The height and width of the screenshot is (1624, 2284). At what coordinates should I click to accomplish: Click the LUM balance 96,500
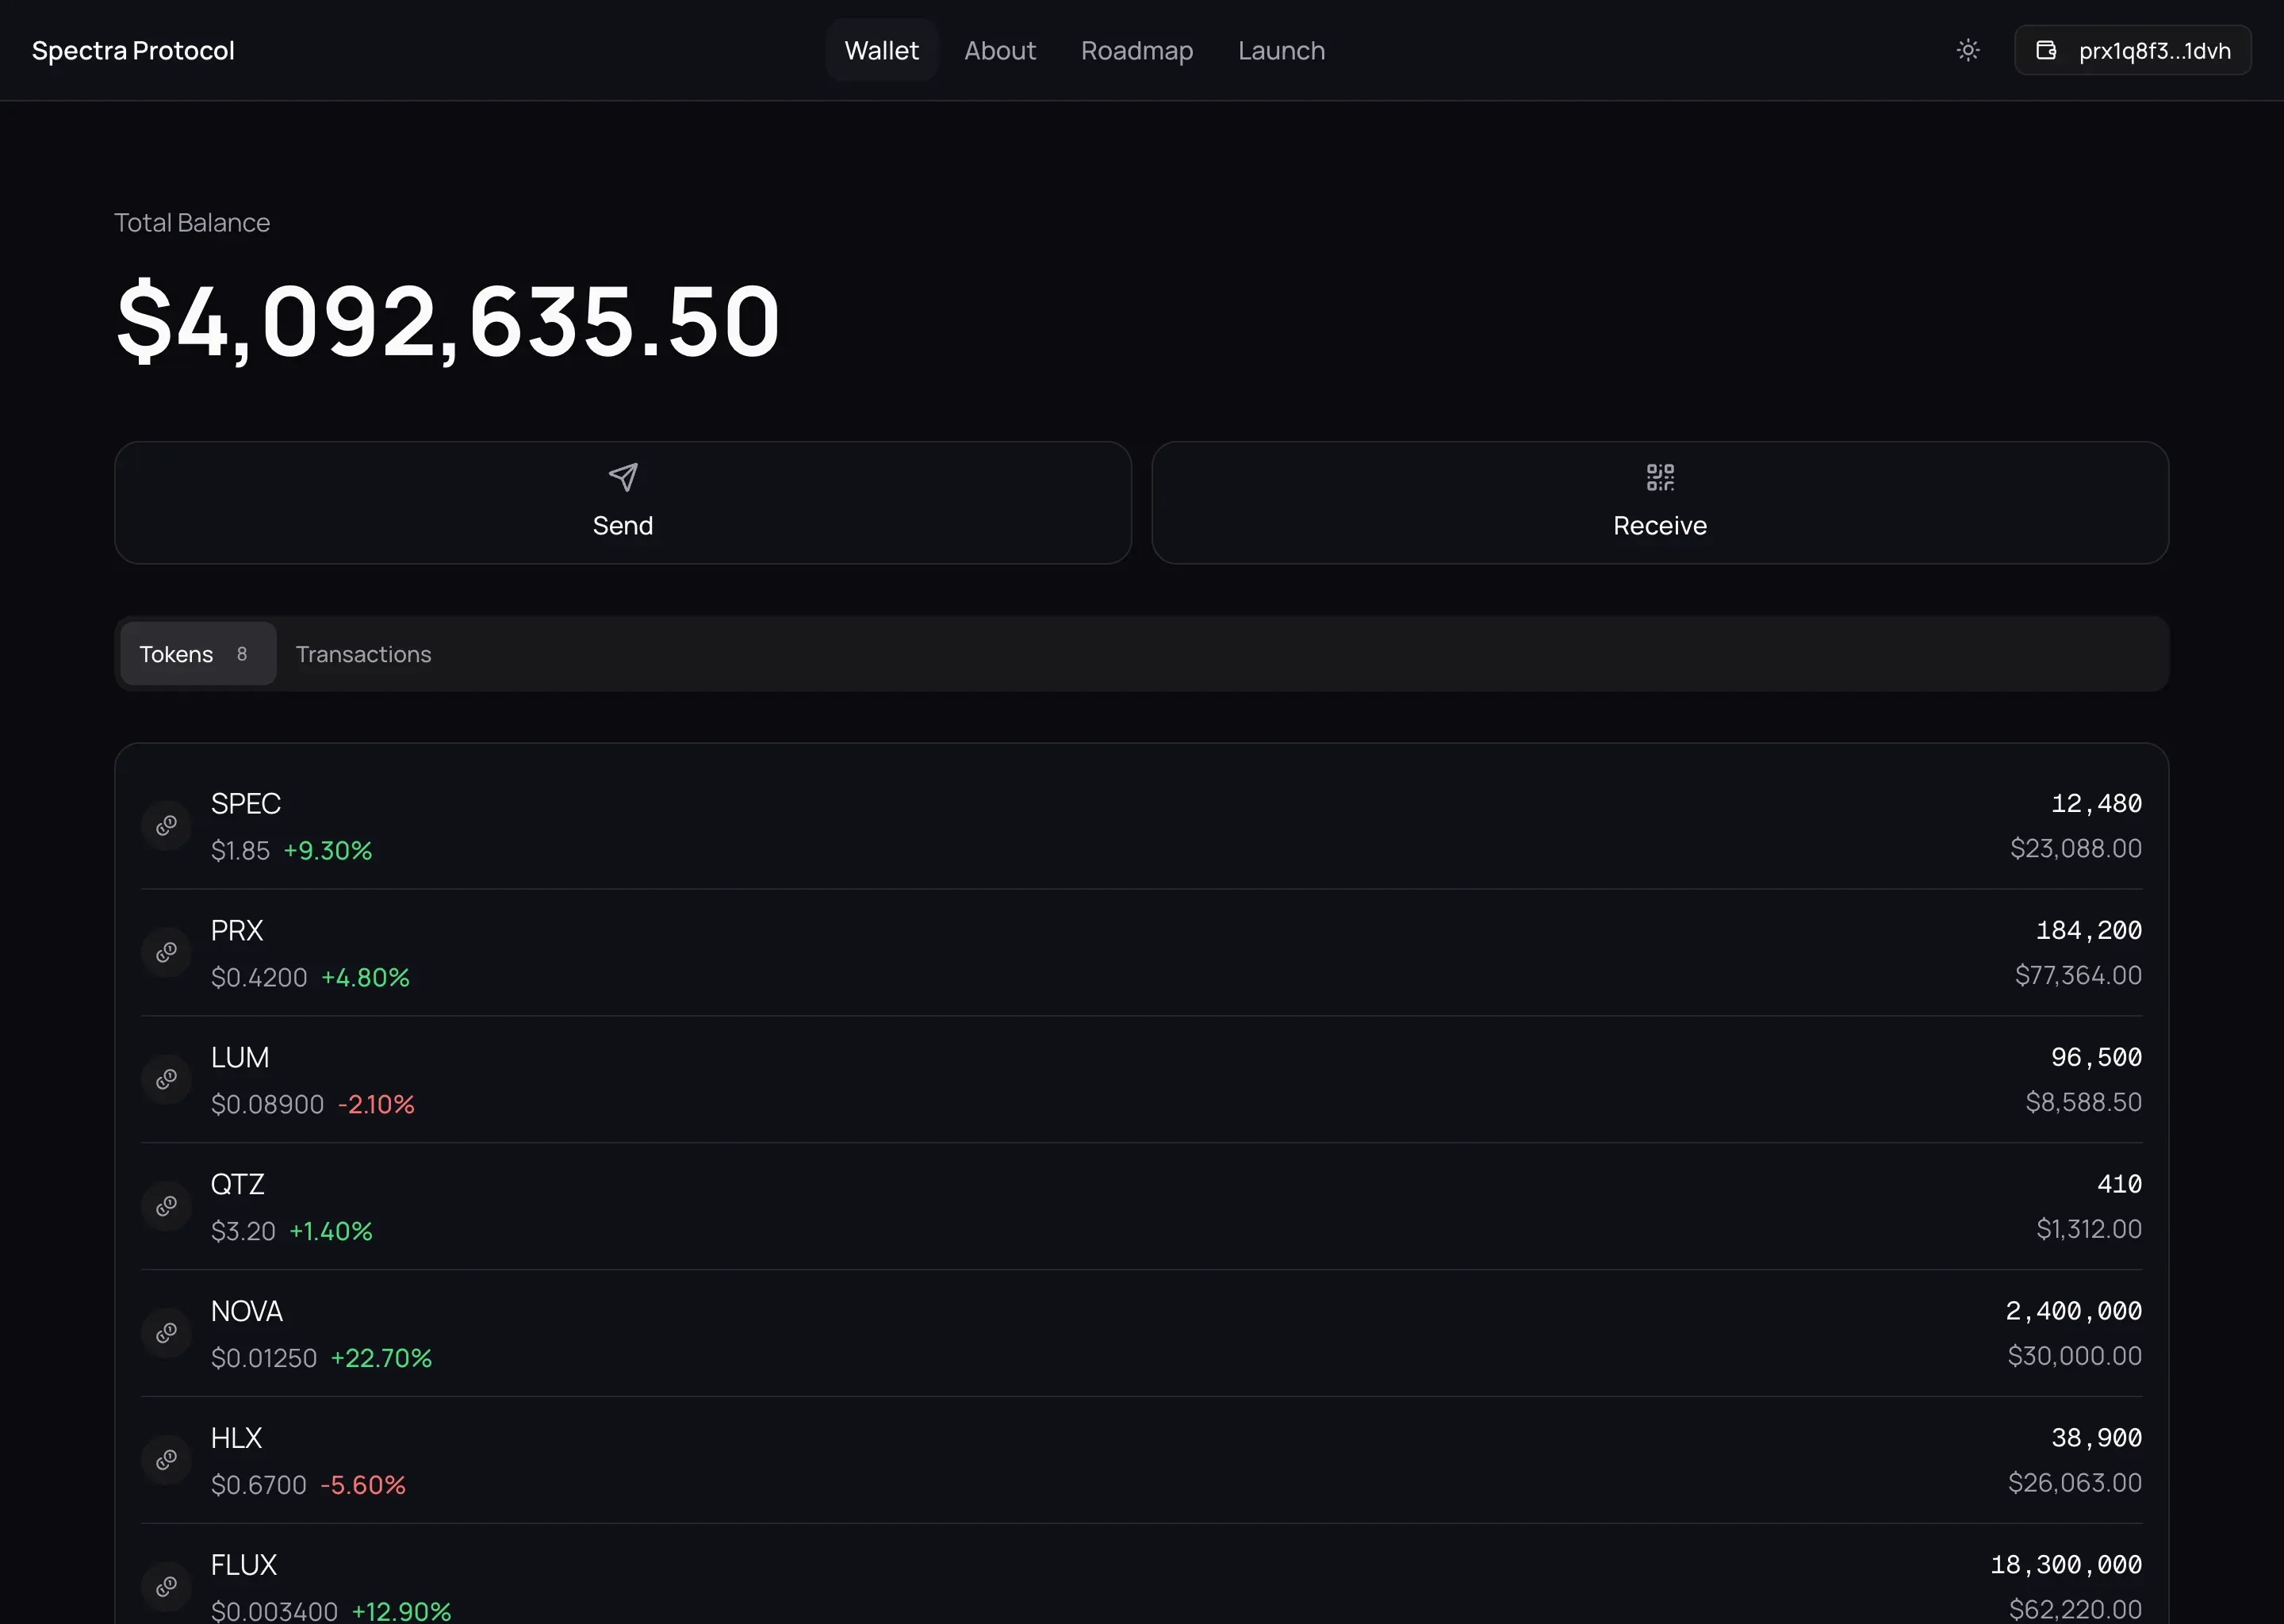2096,1057
